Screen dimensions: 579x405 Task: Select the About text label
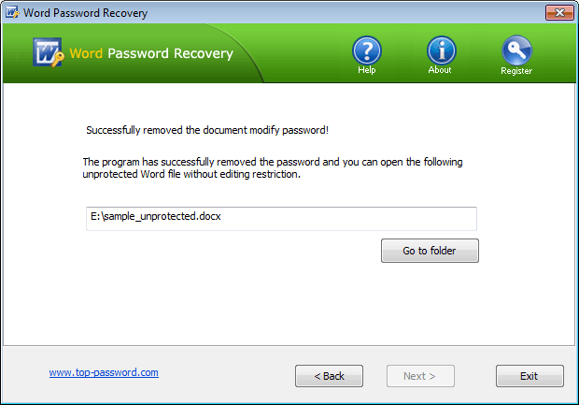(440, 70)
